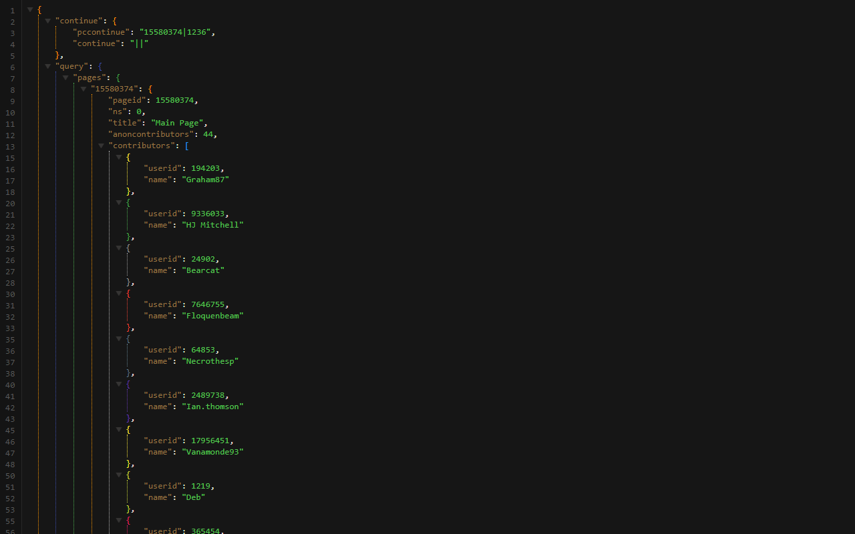Click the userid value 24902

coord(203,259)
